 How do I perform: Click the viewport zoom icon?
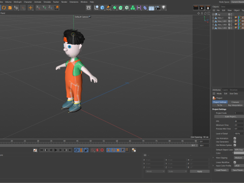tap(202, 13)
